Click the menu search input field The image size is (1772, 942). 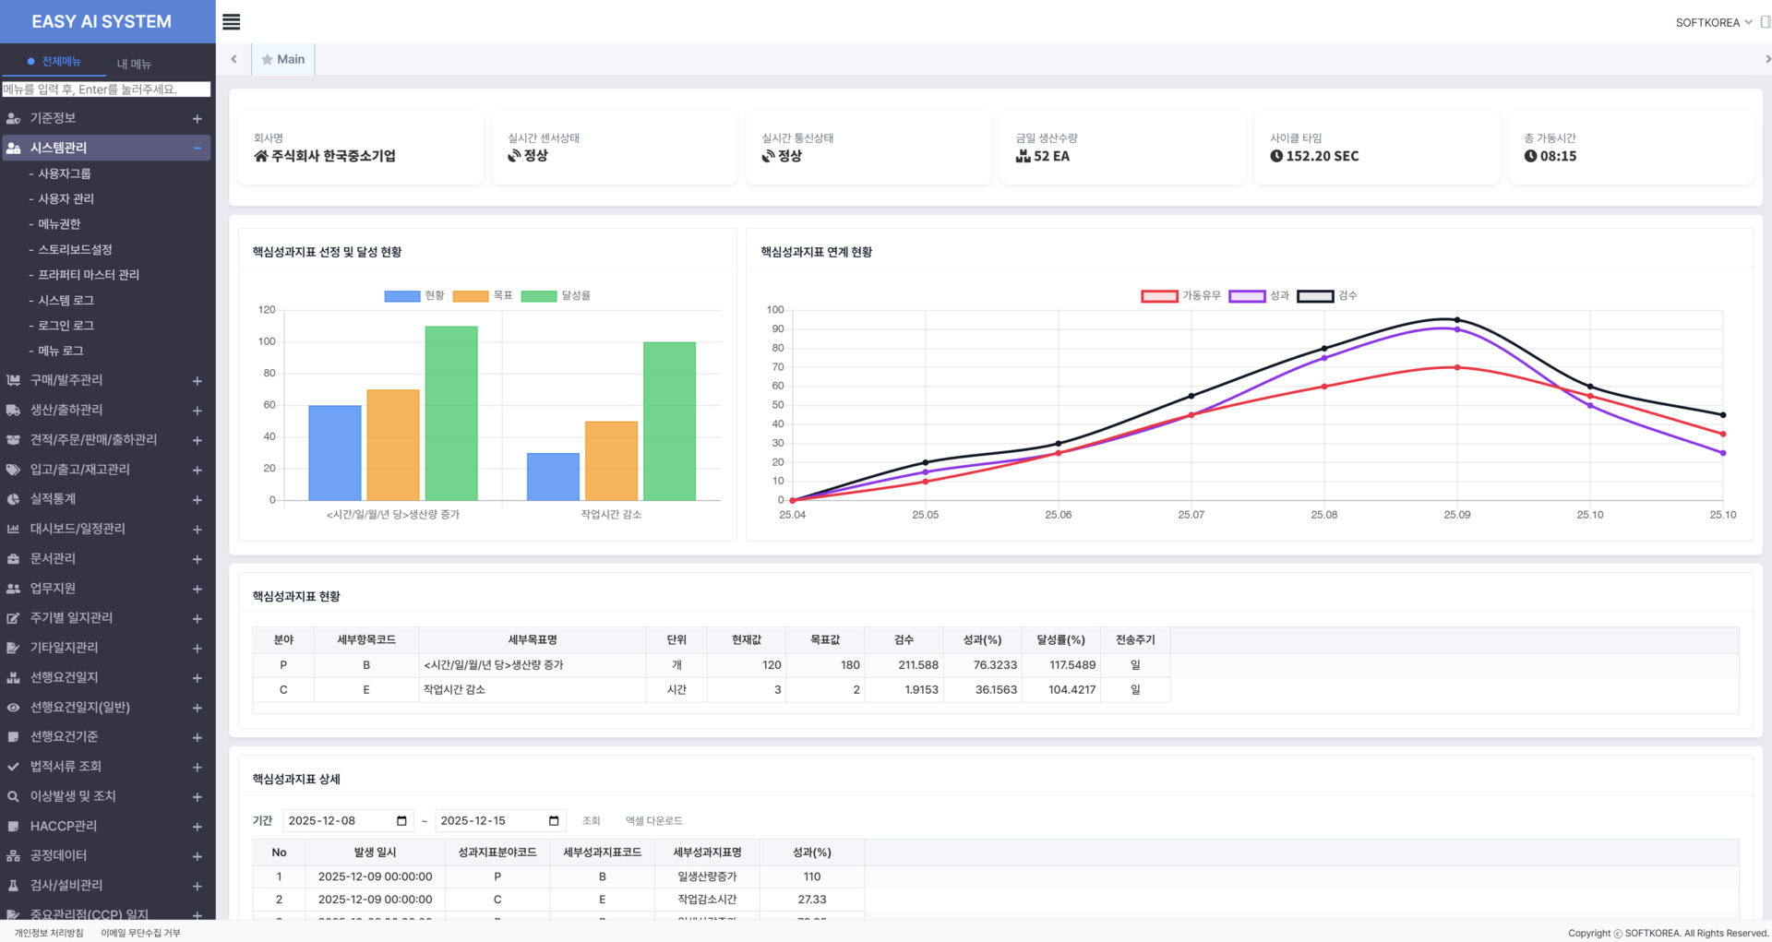[x=106, y=89]
